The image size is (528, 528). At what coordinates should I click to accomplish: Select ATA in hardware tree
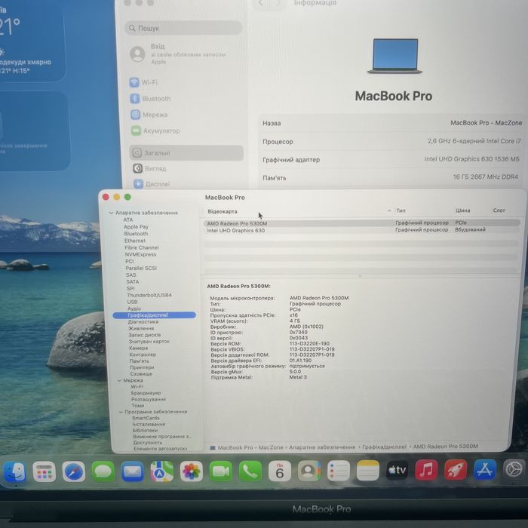point(128,219)
